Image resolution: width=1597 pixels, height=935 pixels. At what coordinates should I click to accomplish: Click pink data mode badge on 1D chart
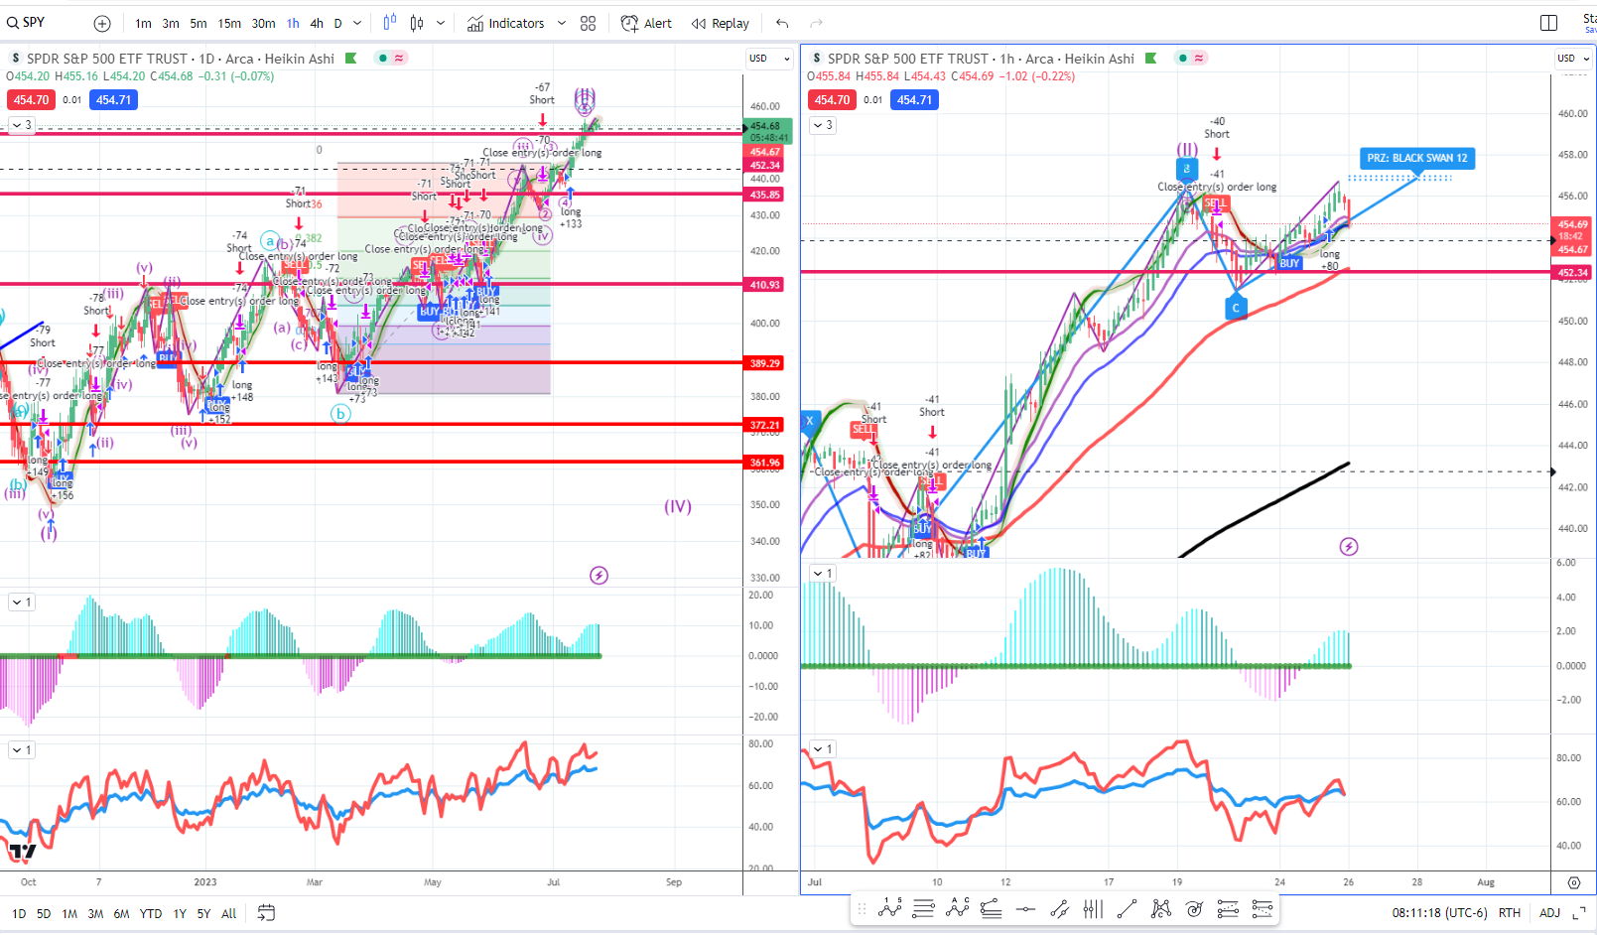(399, 59)
